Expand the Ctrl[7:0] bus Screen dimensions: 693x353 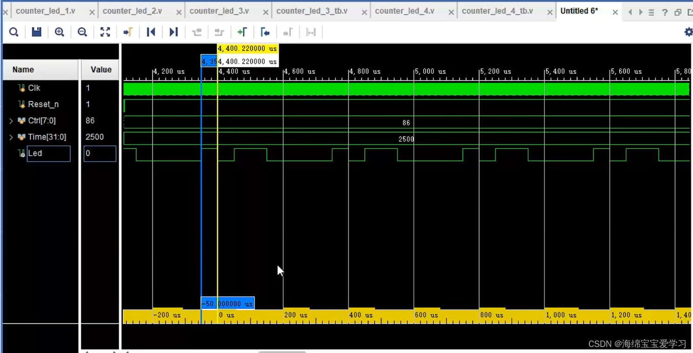pos(11,121)
